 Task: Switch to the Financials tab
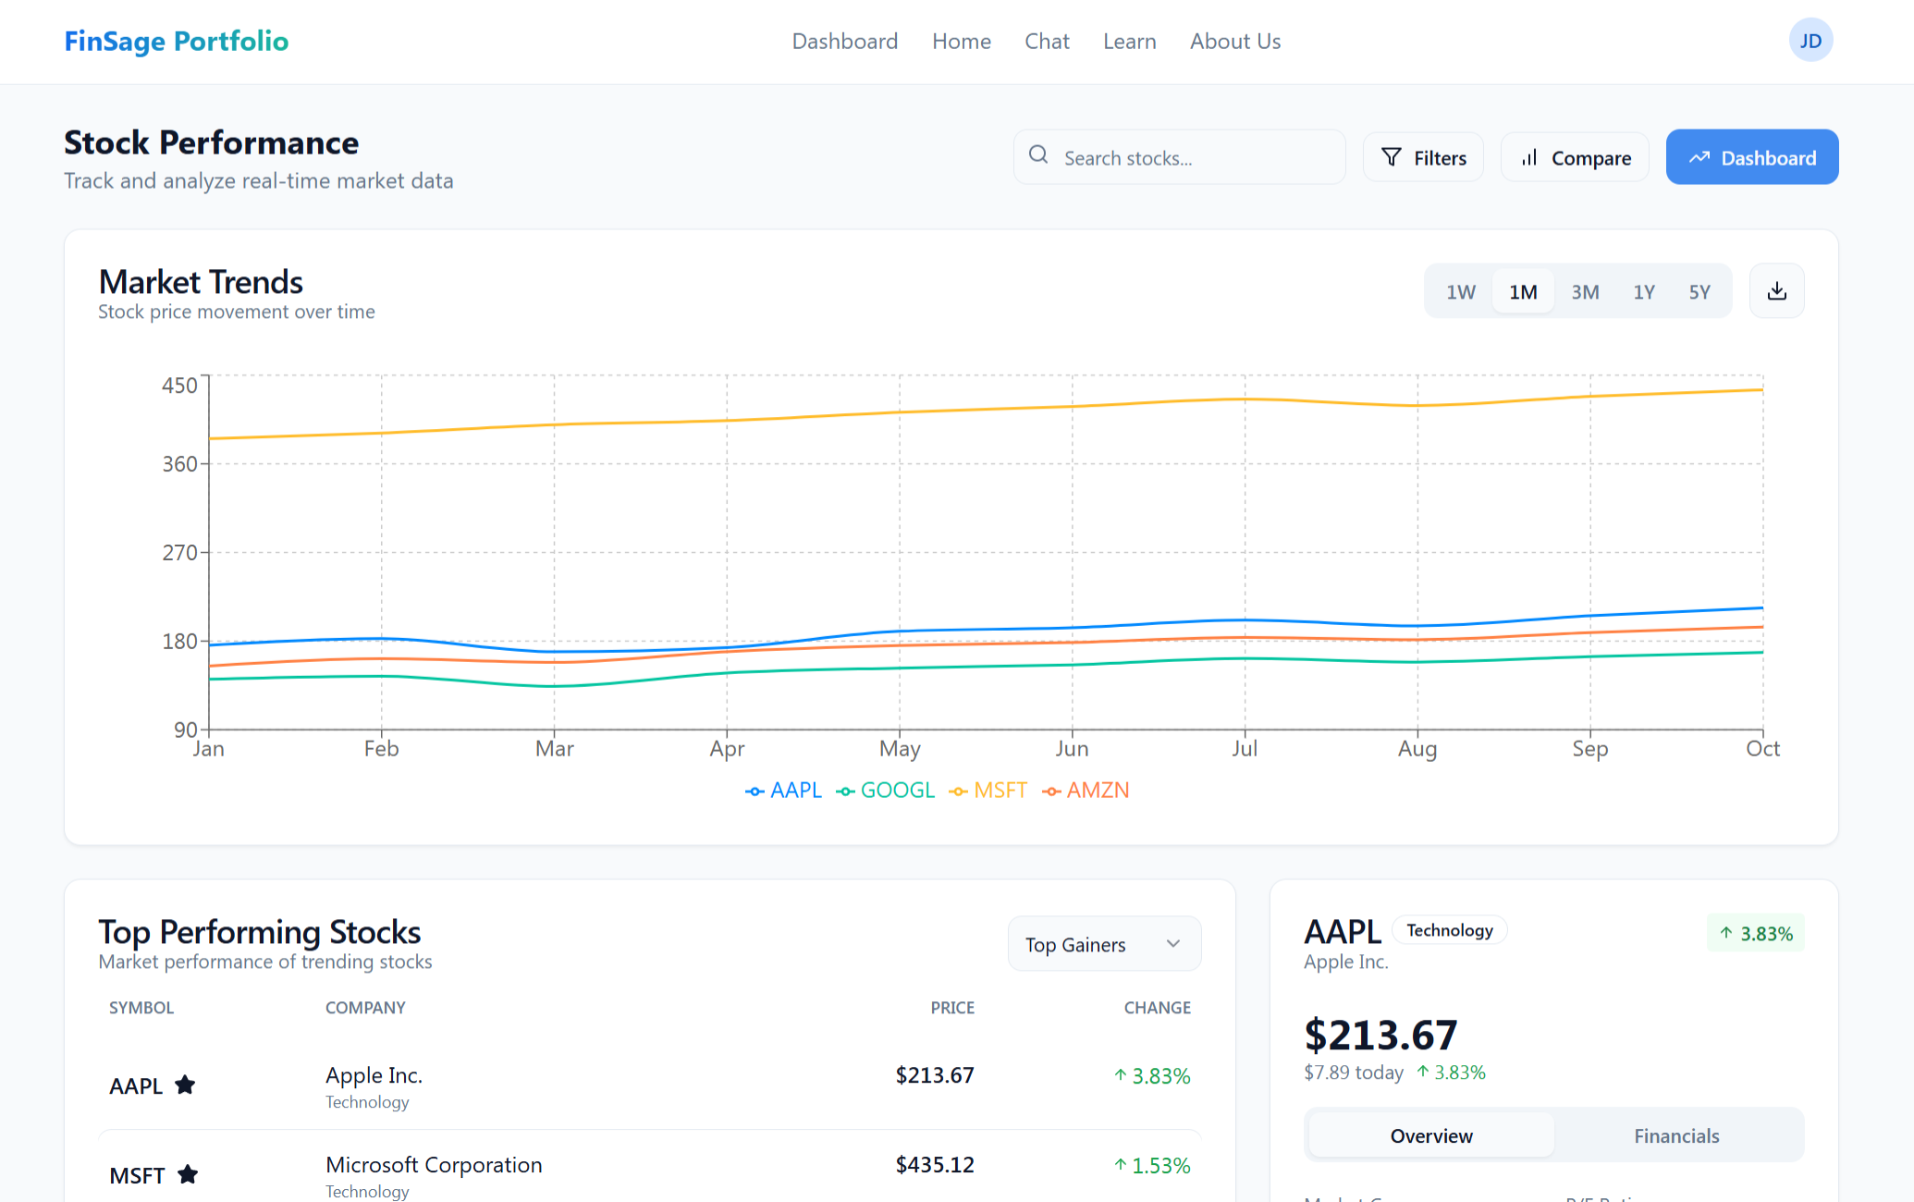click(x=1675, y=1135)
